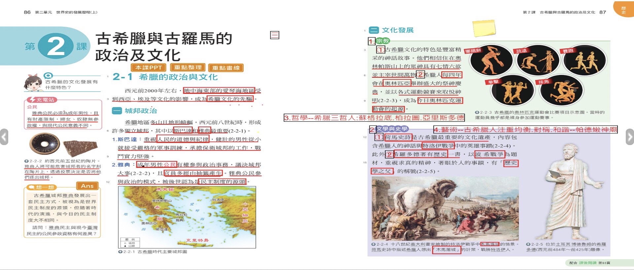The image size is (634, 270).
Task: Open the red-lined note icon beside the title
Action: coord(275,35)
